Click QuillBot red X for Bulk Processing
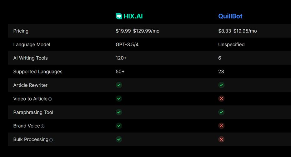Screen dimensions: 291x157 pyautogui.click(x=221, y=139)
